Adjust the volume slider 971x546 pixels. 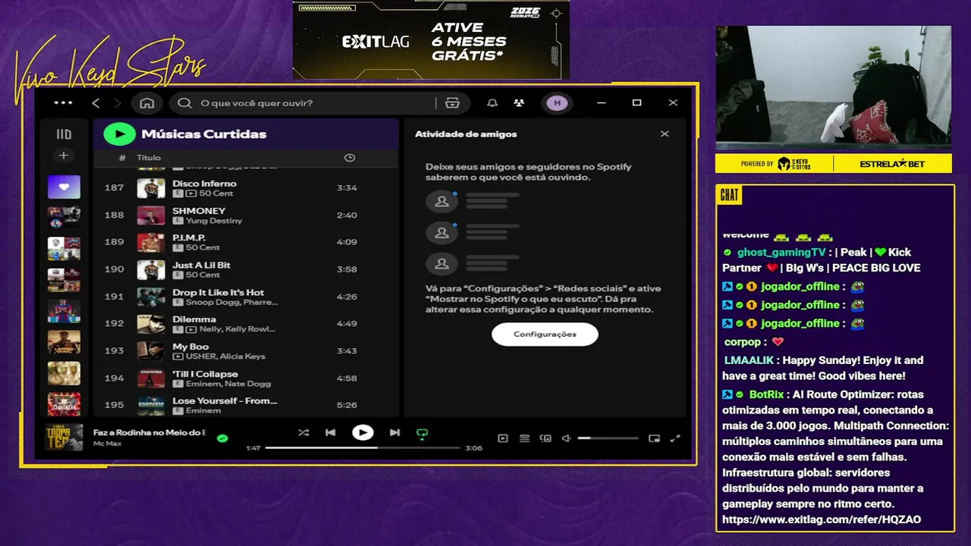click(608, 438)
